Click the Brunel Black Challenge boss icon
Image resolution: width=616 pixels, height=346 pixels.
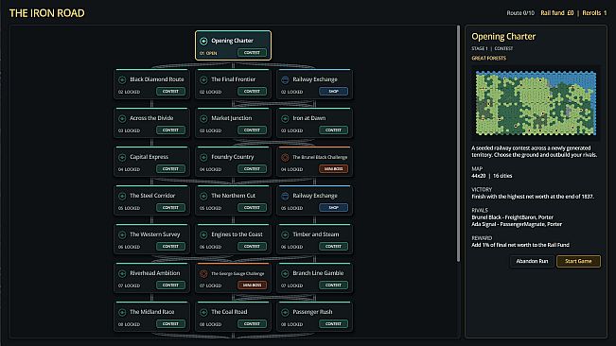coord(285,157)
